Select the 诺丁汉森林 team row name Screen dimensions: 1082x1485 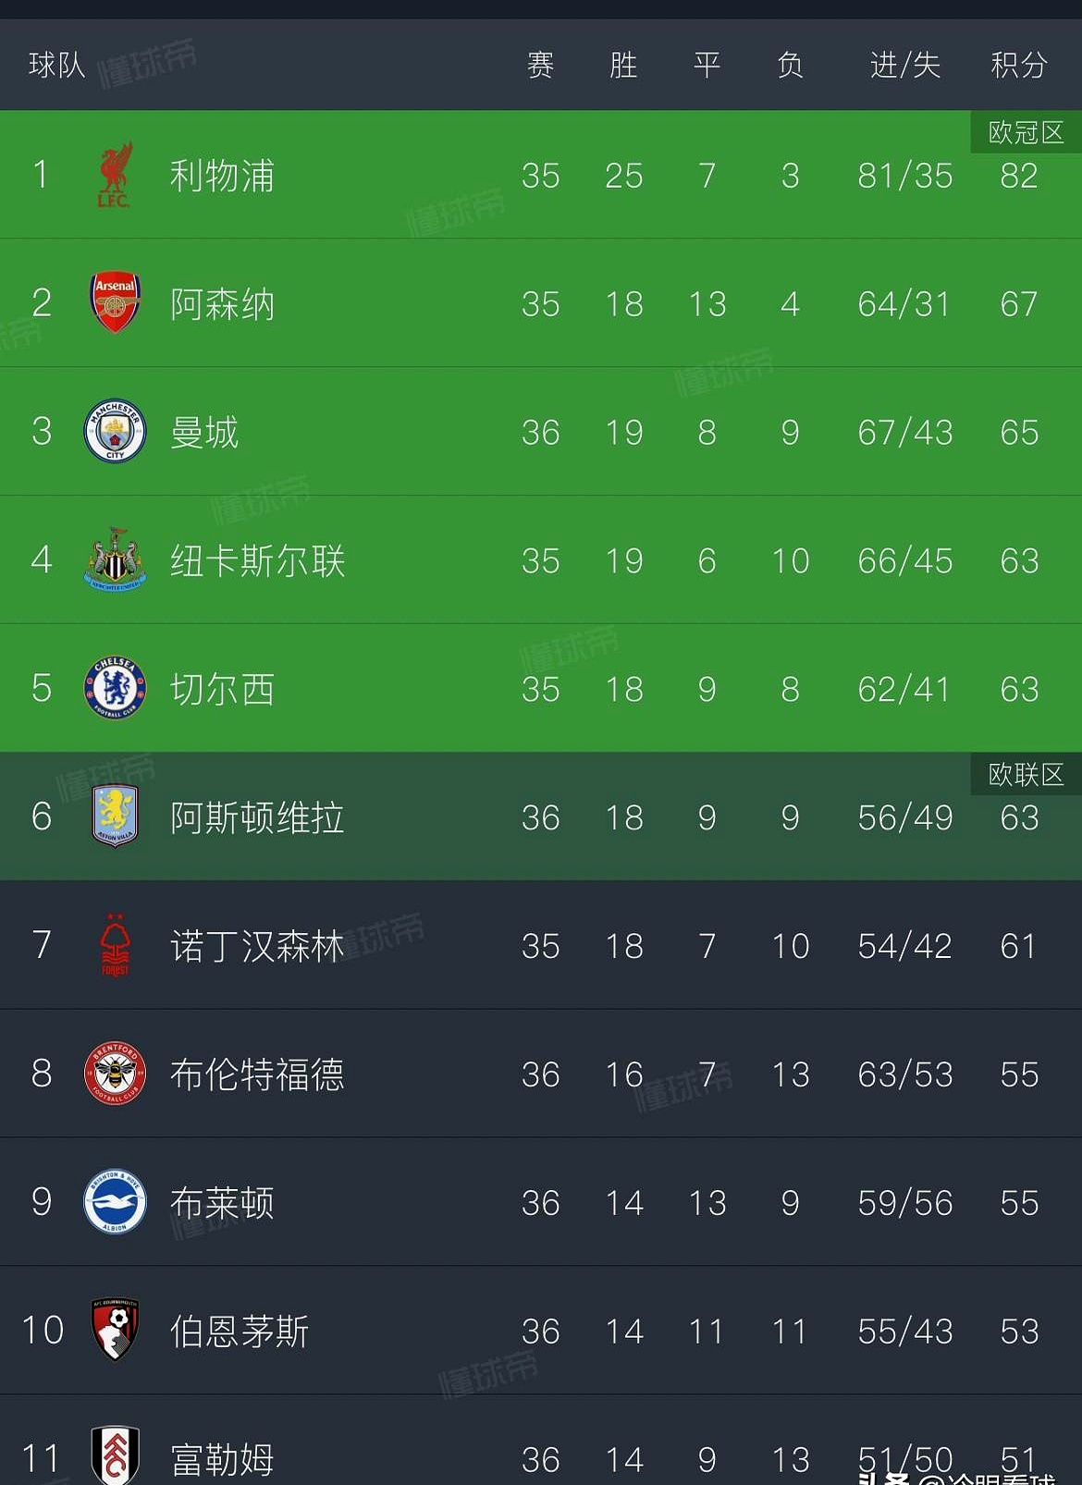257,946
